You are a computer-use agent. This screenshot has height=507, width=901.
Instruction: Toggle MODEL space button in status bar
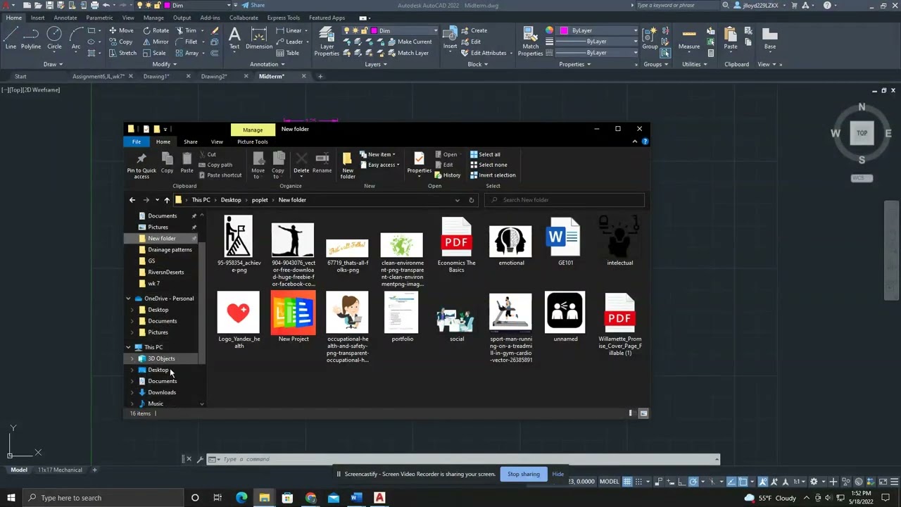609,482
